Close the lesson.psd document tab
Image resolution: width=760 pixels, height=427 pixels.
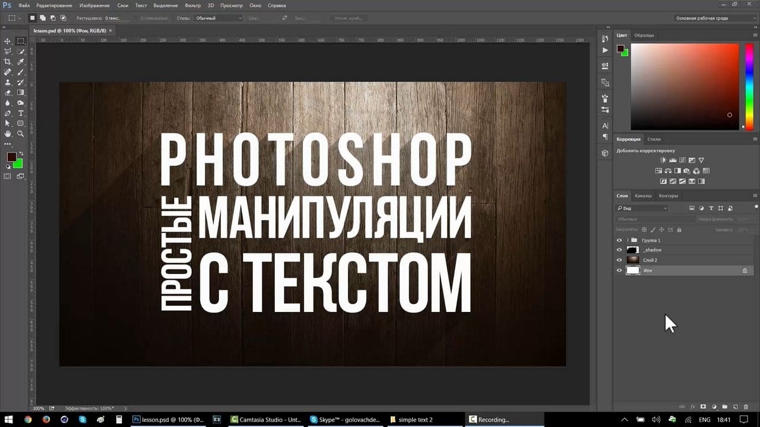tap(110, 29)
